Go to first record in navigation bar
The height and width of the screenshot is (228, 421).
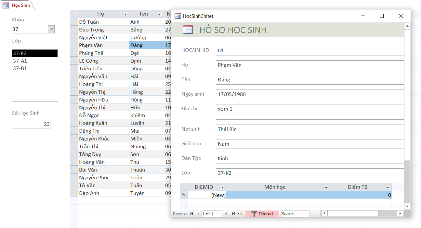coord(191,214)
